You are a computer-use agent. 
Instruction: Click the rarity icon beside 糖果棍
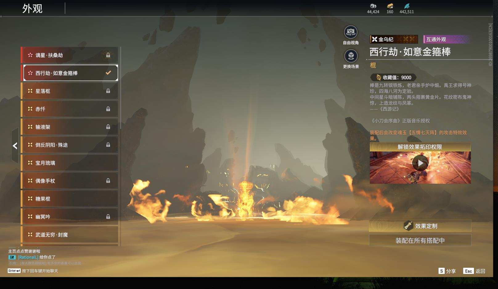(x=30, y=199)
